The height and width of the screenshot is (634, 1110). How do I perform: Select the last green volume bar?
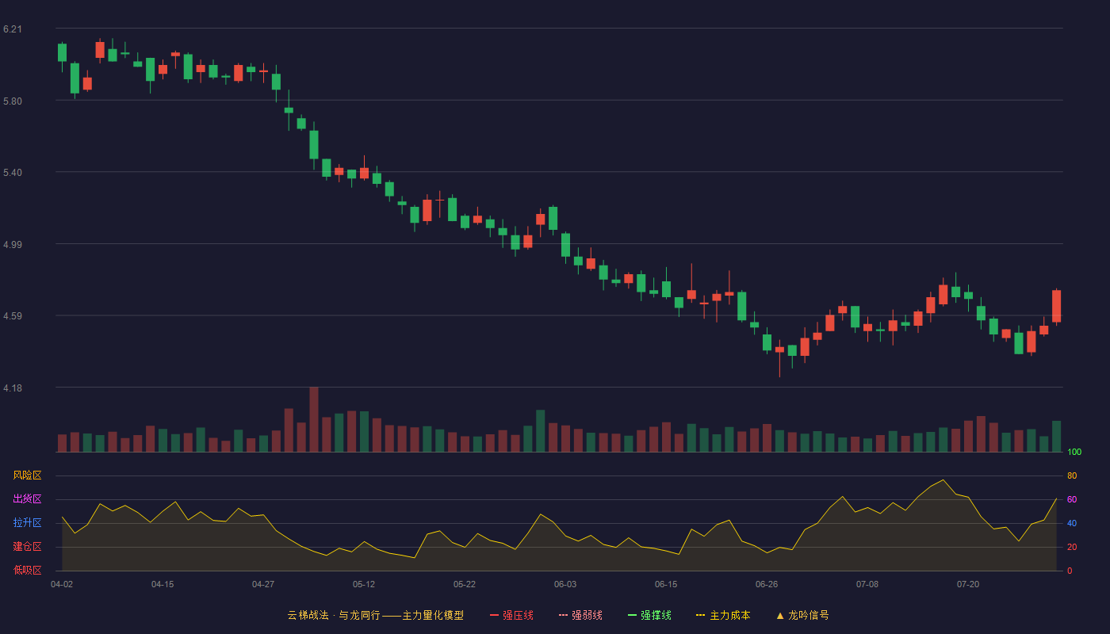point(1056,437)
